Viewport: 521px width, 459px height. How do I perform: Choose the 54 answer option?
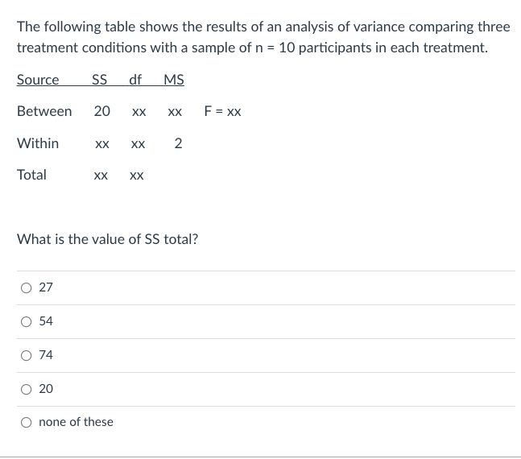[x=27, y=321]
